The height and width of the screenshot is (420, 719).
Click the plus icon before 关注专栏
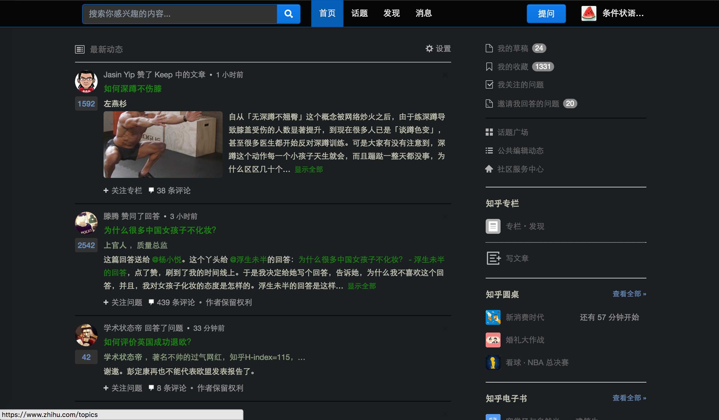(x=106, y=190)
